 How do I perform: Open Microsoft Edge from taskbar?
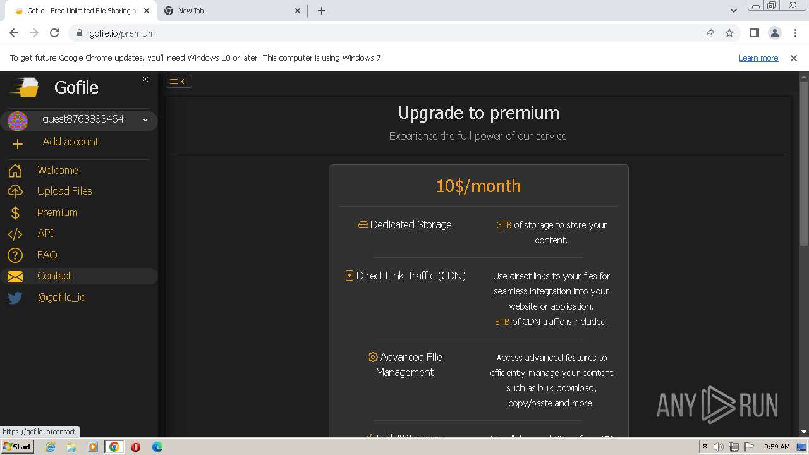tap(157, 447)
